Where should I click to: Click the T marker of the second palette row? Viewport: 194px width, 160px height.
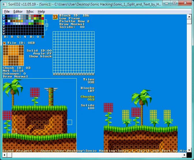4,18
